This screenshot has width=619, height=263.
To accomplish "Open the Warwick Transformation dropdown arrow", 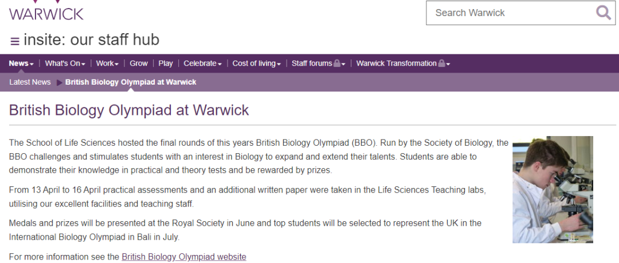I will [448, 64].
